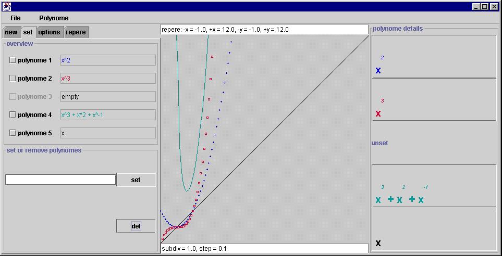Click the x^3 + x^2 + x^-1 field
The height and width of the screenshot is (256, 502).
[x=108, y=115]
